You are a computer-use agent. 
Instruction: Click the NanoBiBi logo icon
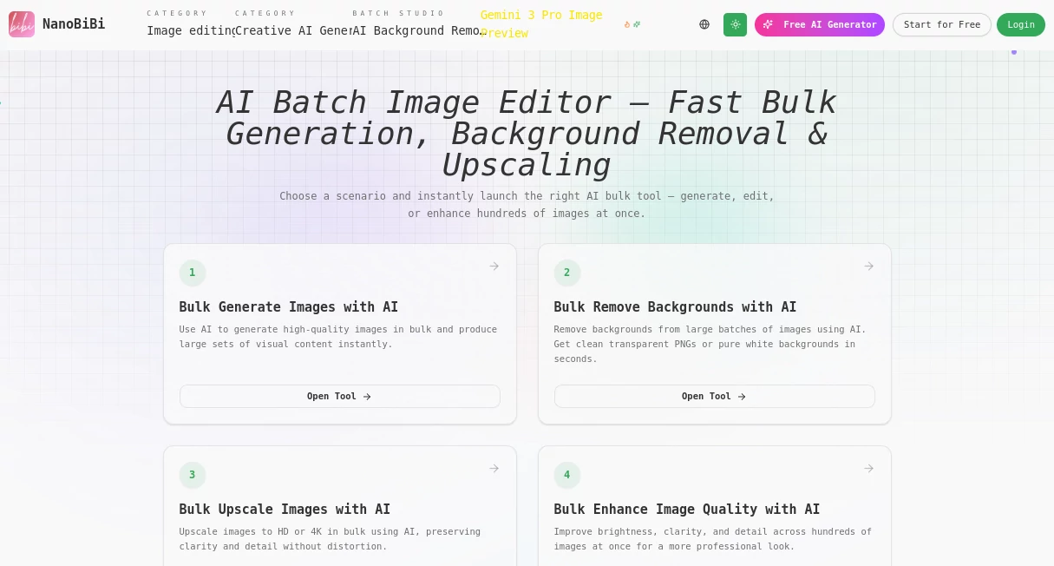pyautogui.click(x=22, y=24)
